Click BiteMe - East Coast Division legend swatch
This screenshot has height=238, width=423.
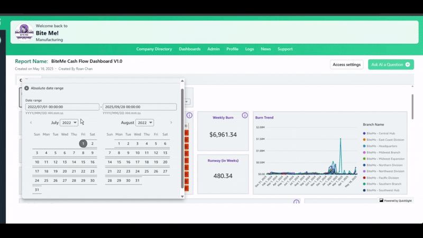click(364, 140)
